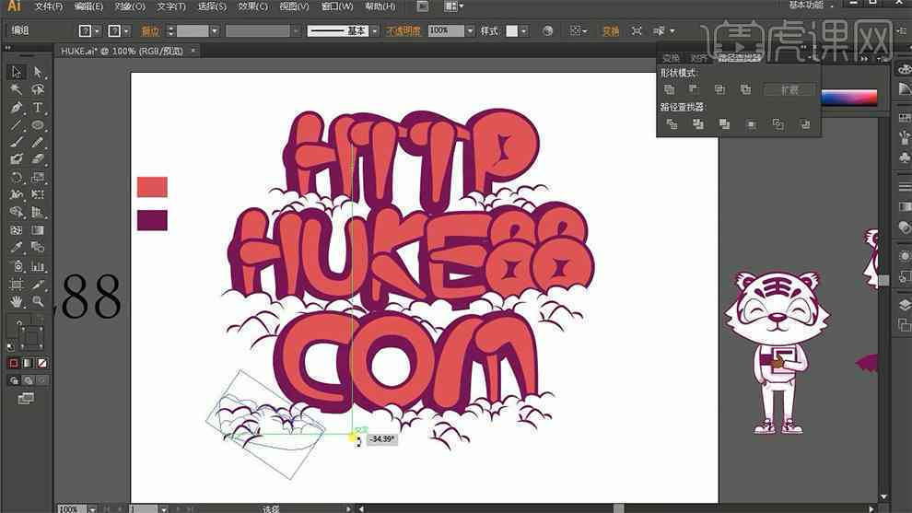Switch to the 对齐 panel tab
This screenshot has width=912, height=513.
click(698, 58)
